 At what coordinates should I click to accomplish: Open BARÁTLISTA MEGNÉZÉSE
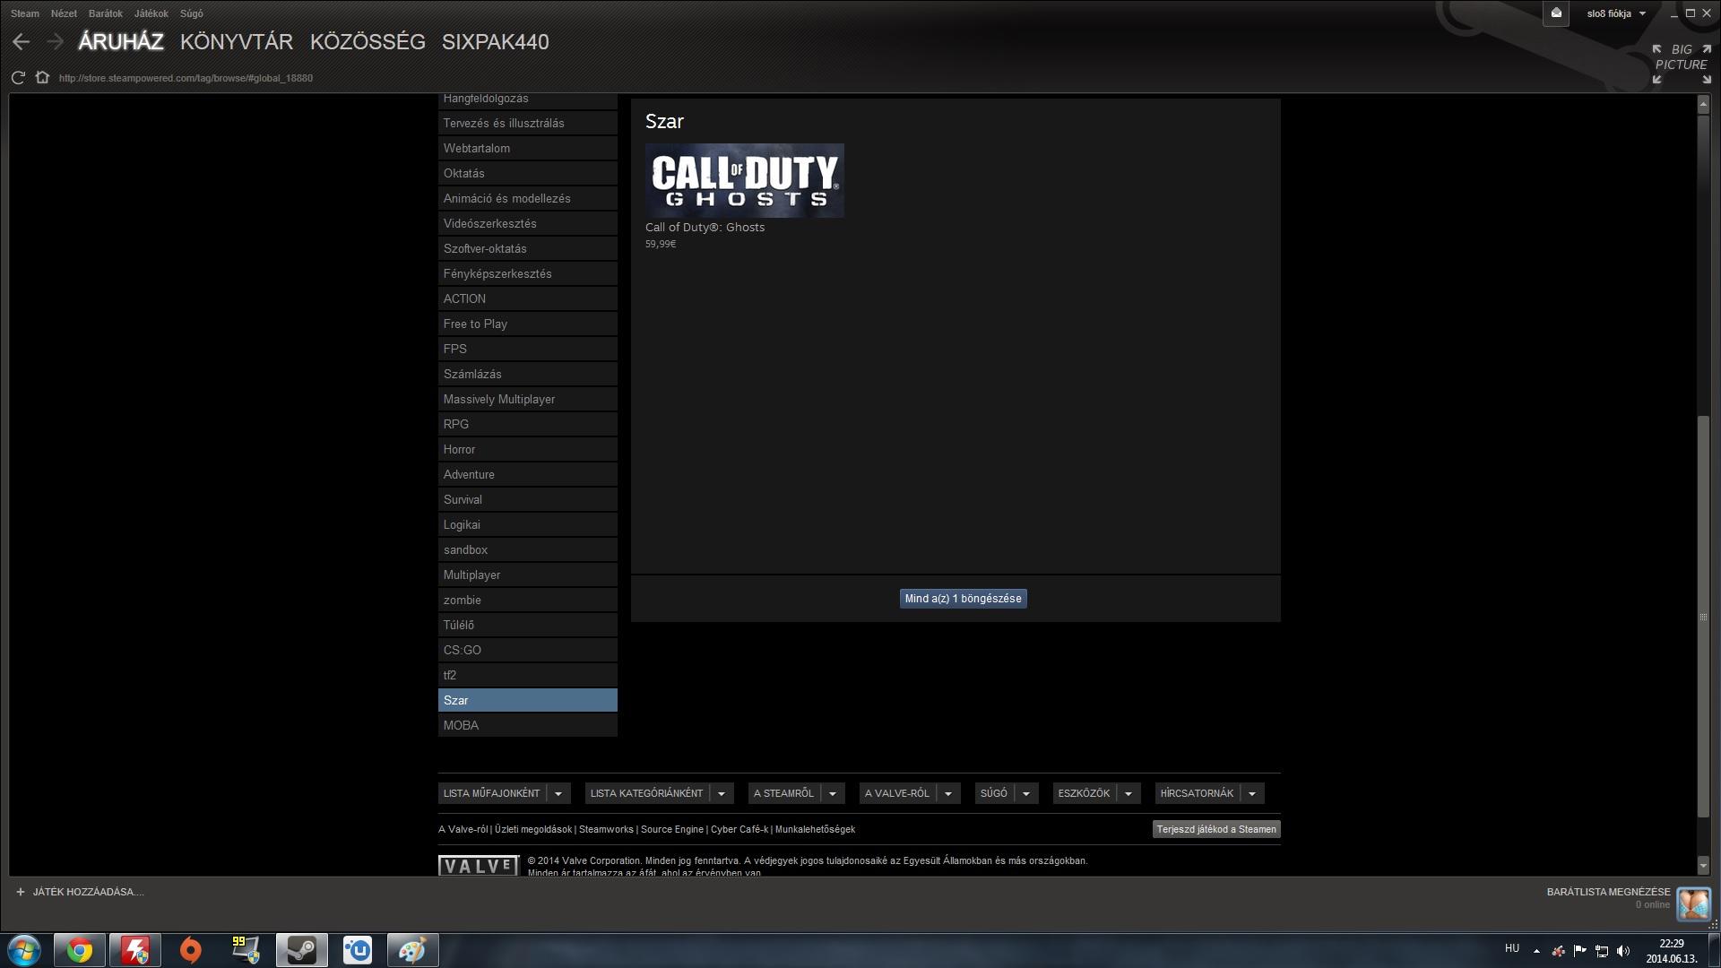(1609, 892)
